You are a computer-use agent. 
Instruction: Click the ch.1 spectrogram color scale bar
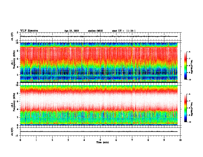[186, 66]
